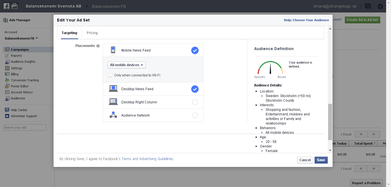This screenshot has width=391, height=187.
Task: Click the Total Spent column header
Action: coord(364,143)
